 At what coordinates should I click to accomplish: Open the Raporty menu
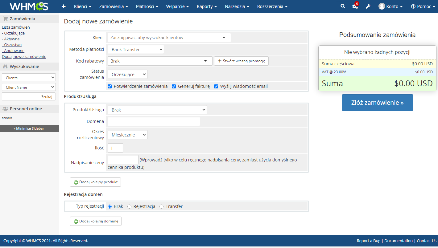pyautogui.click(x=207, y=6)
